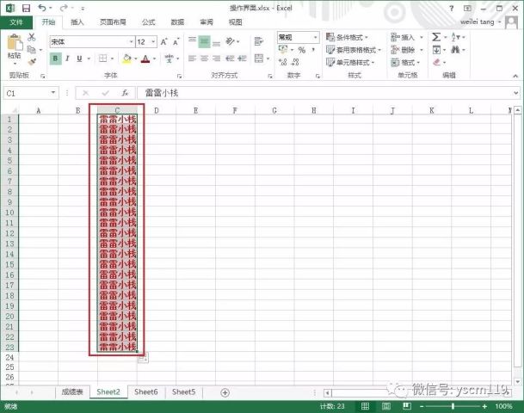Click the weilei tang account name
The height and width of the screenshot is (413, 524).
click(477, 22)
